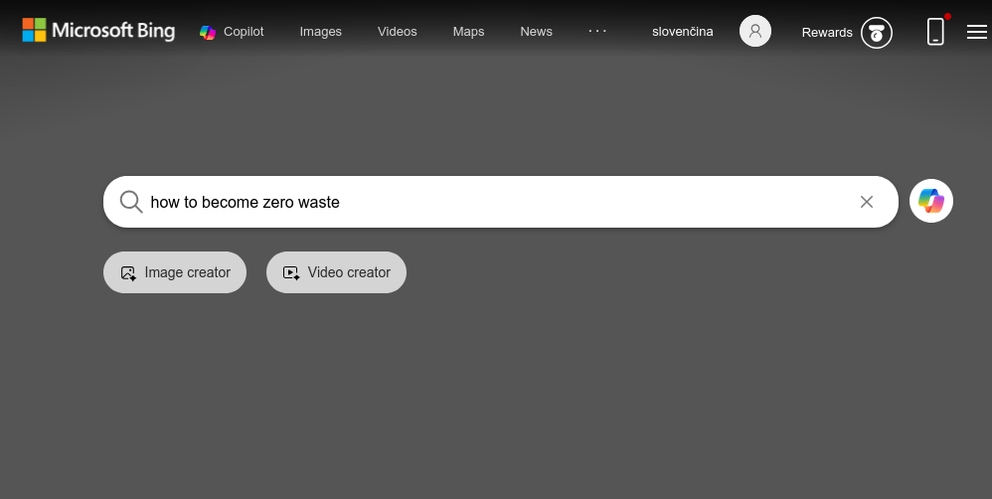The image size is (992, 499).
Task: Open Copilot from the top navigation
Action: click(x=243, y=32)
